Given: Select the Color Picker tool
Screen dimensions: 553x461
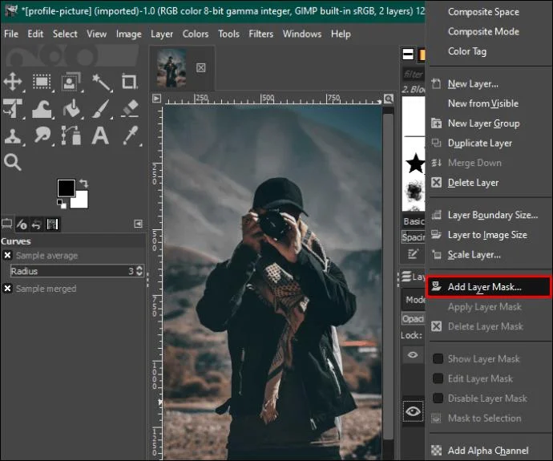Looking at the screenshot, I should [x=131, y=135].
